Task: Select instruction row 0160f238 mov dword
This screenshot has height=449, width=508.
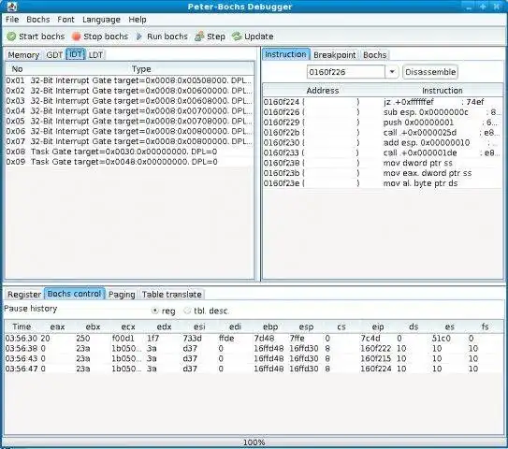Action: pyautogui.click(x=383, y=163)
